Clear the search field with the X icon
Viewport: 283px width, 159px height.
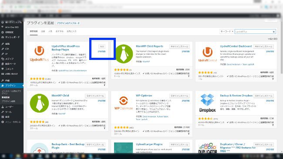[x=273, y=32]
